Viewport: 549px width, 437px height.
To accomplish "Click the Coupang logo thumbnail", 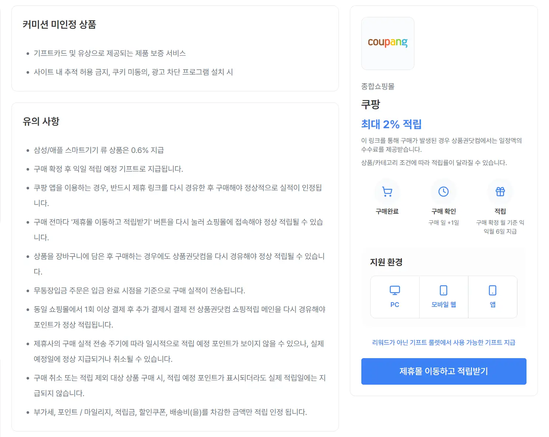I will pyautogui.click(x=388, y=43).
